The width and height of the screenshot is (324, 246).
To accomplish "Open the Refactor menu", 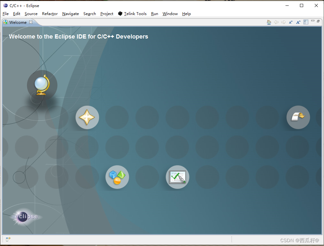I will click(x=50, y=14).
